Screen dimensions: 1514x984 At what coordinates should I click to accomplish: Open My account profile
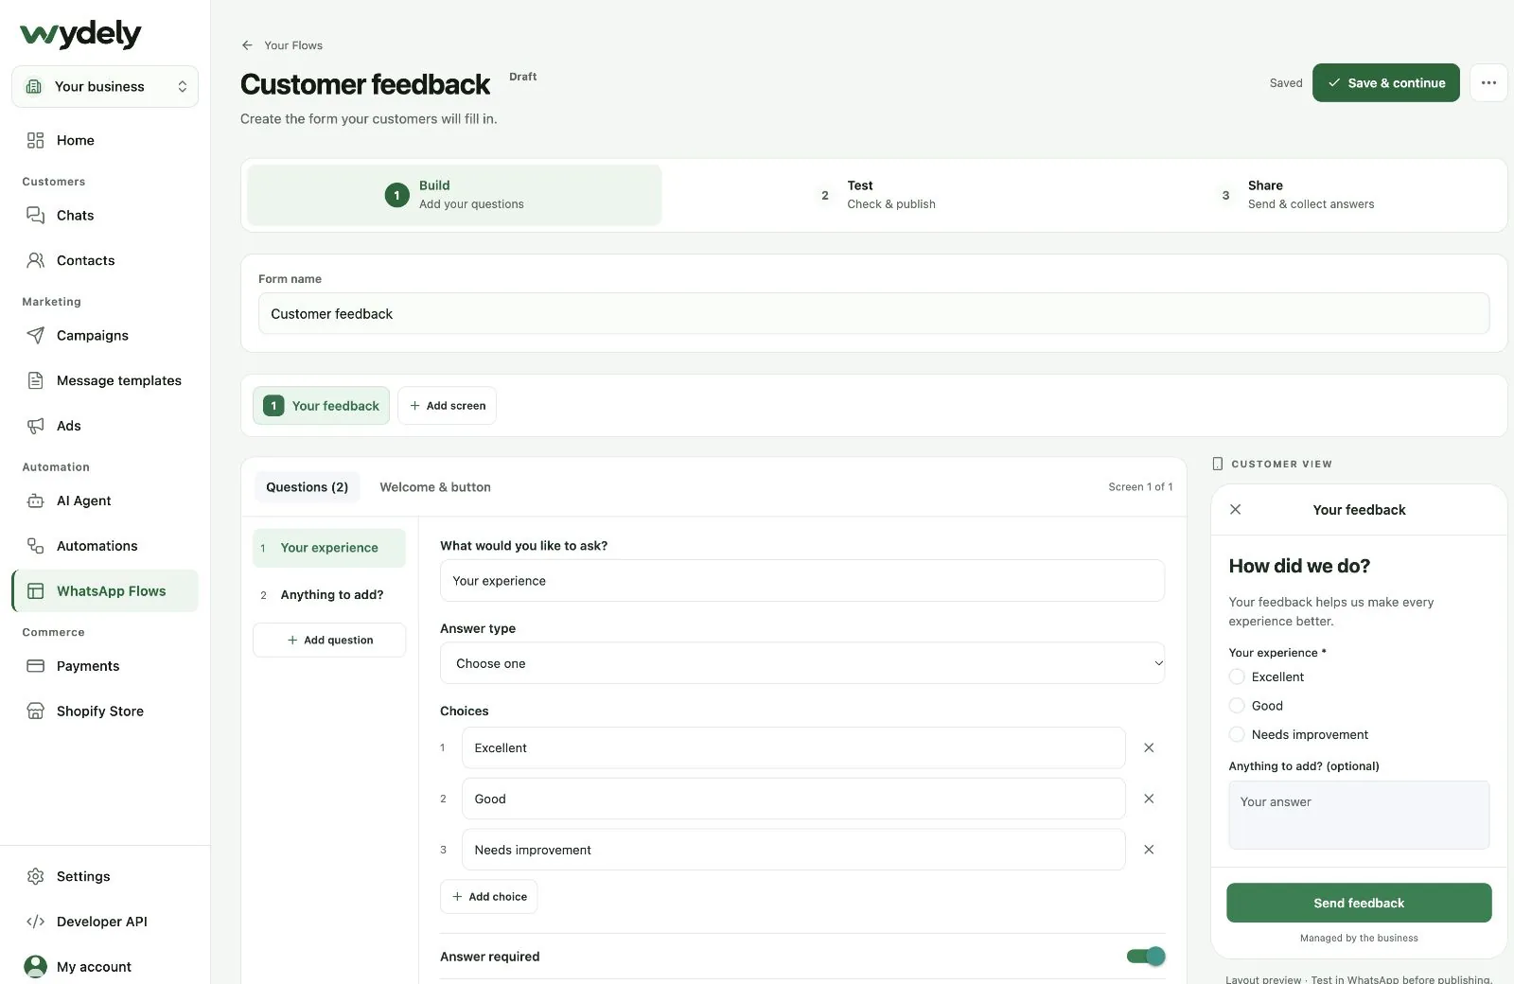tap(105, 966)
